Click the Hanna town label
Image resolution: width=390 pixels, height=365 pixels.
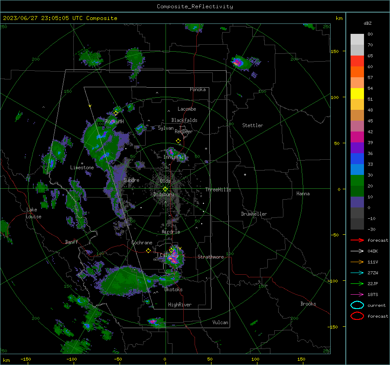pos(303,194)
